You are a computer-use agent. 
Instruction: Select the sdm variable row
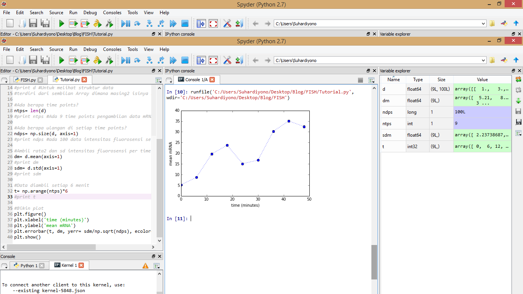[x=446, y=135]
